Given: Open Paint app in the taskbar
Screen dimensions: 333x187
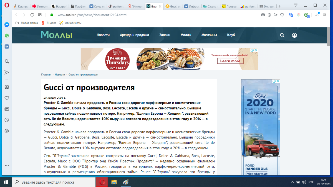Looking at the screenshot, I should point(126,182).
